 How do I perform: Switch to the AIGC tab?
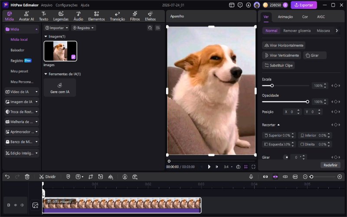(x=321, y=17)
